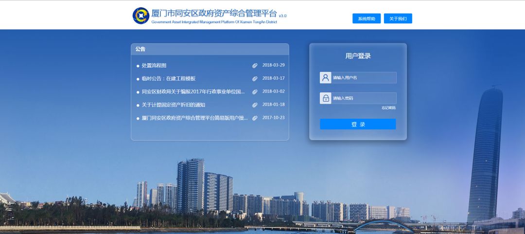Click the padlock icon beside password field

(x=325, y=98)
